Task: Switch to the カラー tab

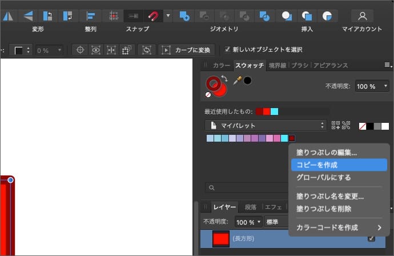Action: pyautogui.click(x=221, y=65)
